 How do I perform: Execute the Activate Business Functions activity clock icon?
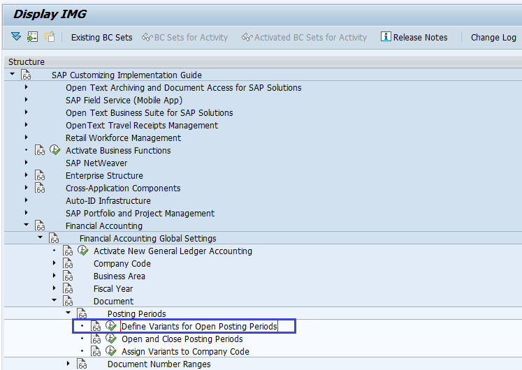pyautogui.click(x=55, y=150)
